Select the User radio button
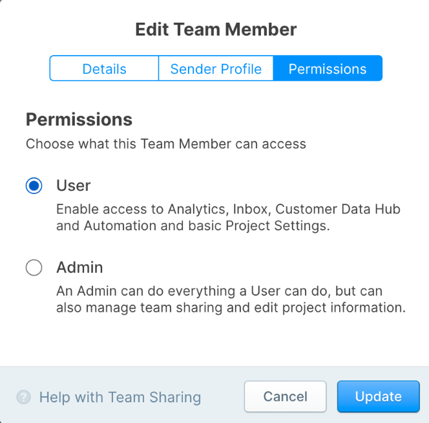The height and width of the screenshot is (423, 429). click(x=34, y=186)
